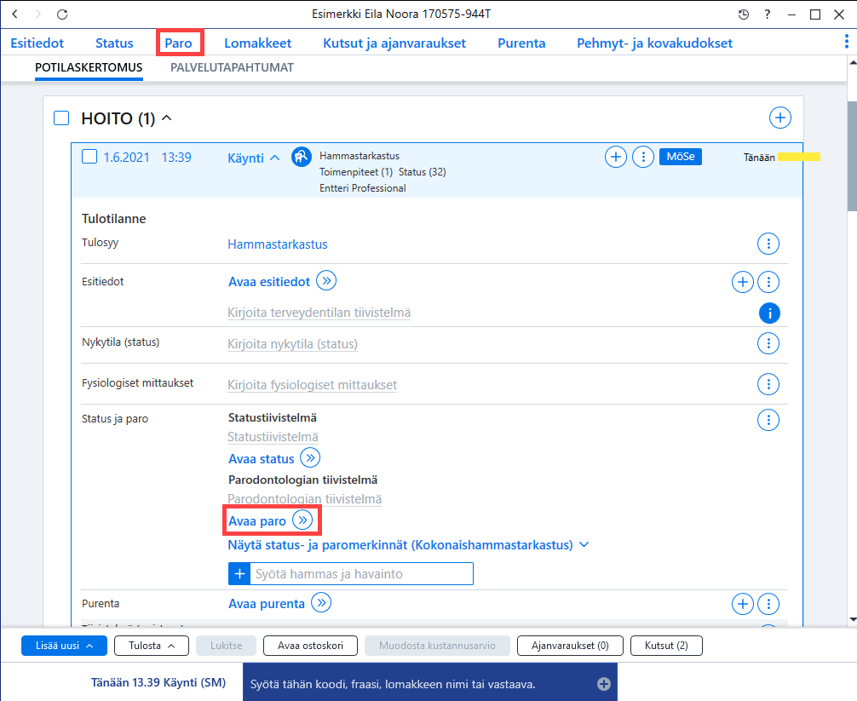Click the Syötä tähän koodi, fraasi input bar
The image size is (857, 701).
click(429, 684)
